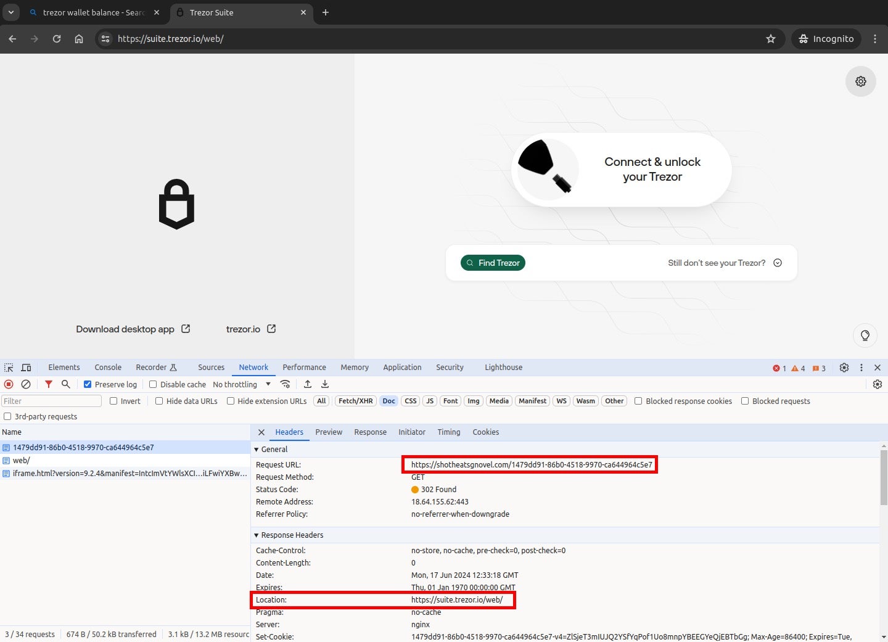This screenshot has height=642, width=888.
Task: Open the No throttling dropdown
Action: tap(242, 384)
